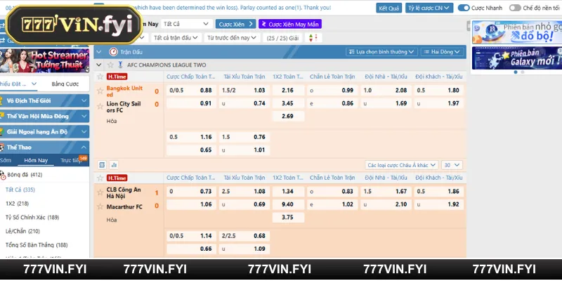
Task: Open the Phiên bản Galaxy mới banner
Action: tap(517, 58)
